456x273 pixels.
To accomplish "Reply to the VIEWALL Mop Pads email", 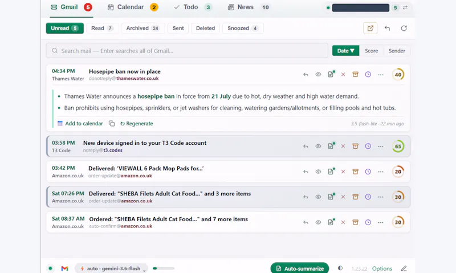I will click(306, 172).
